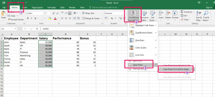Toggle align text right
The height and width of the screenshot is (97, 215).
coord(70,18)
